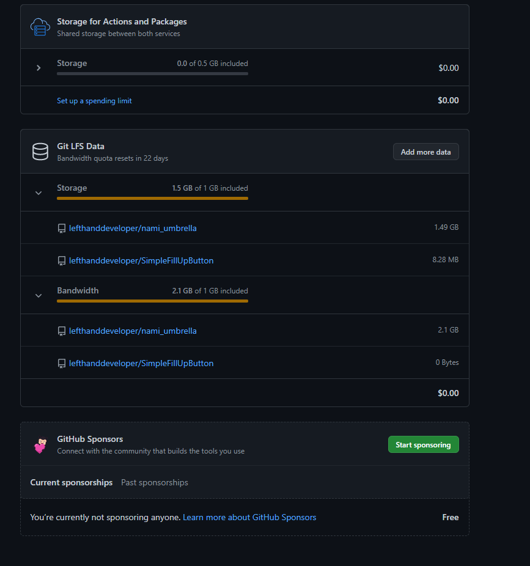
Task: Click repo icon beside SimpleFillUpButton under Bandwidth
Action: pyautogui.click(x=62, y=364)
